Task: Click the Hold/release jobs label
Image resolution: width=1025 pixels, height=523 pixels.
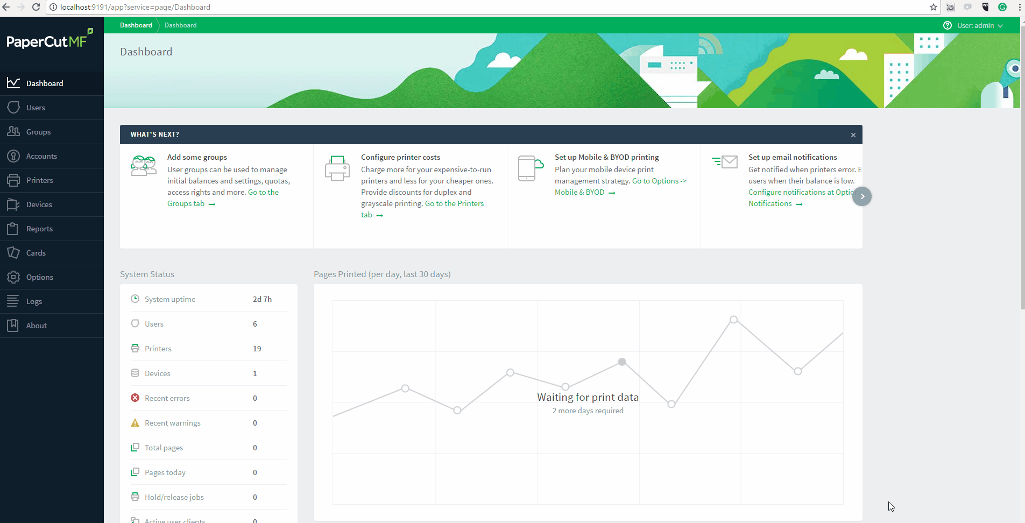Action: tap(174, 497)
